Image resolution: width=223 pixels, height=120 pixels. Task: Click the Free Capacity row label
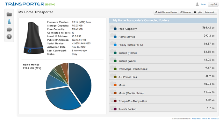[128, 29]
